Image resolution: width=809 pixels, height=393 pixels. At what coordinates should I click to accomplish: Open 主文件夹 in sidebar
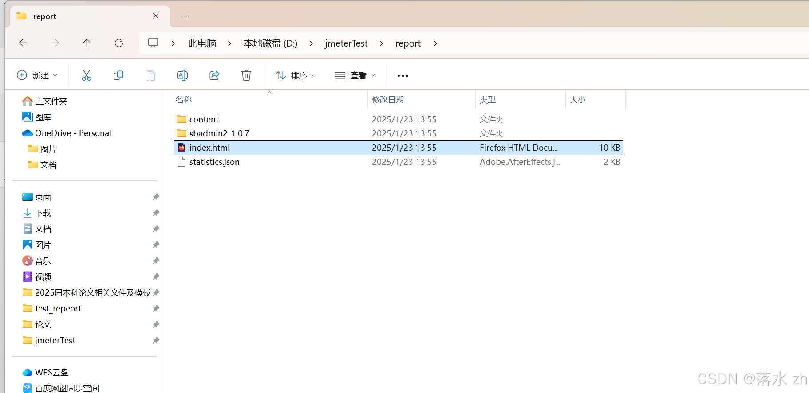coord(51,101)
